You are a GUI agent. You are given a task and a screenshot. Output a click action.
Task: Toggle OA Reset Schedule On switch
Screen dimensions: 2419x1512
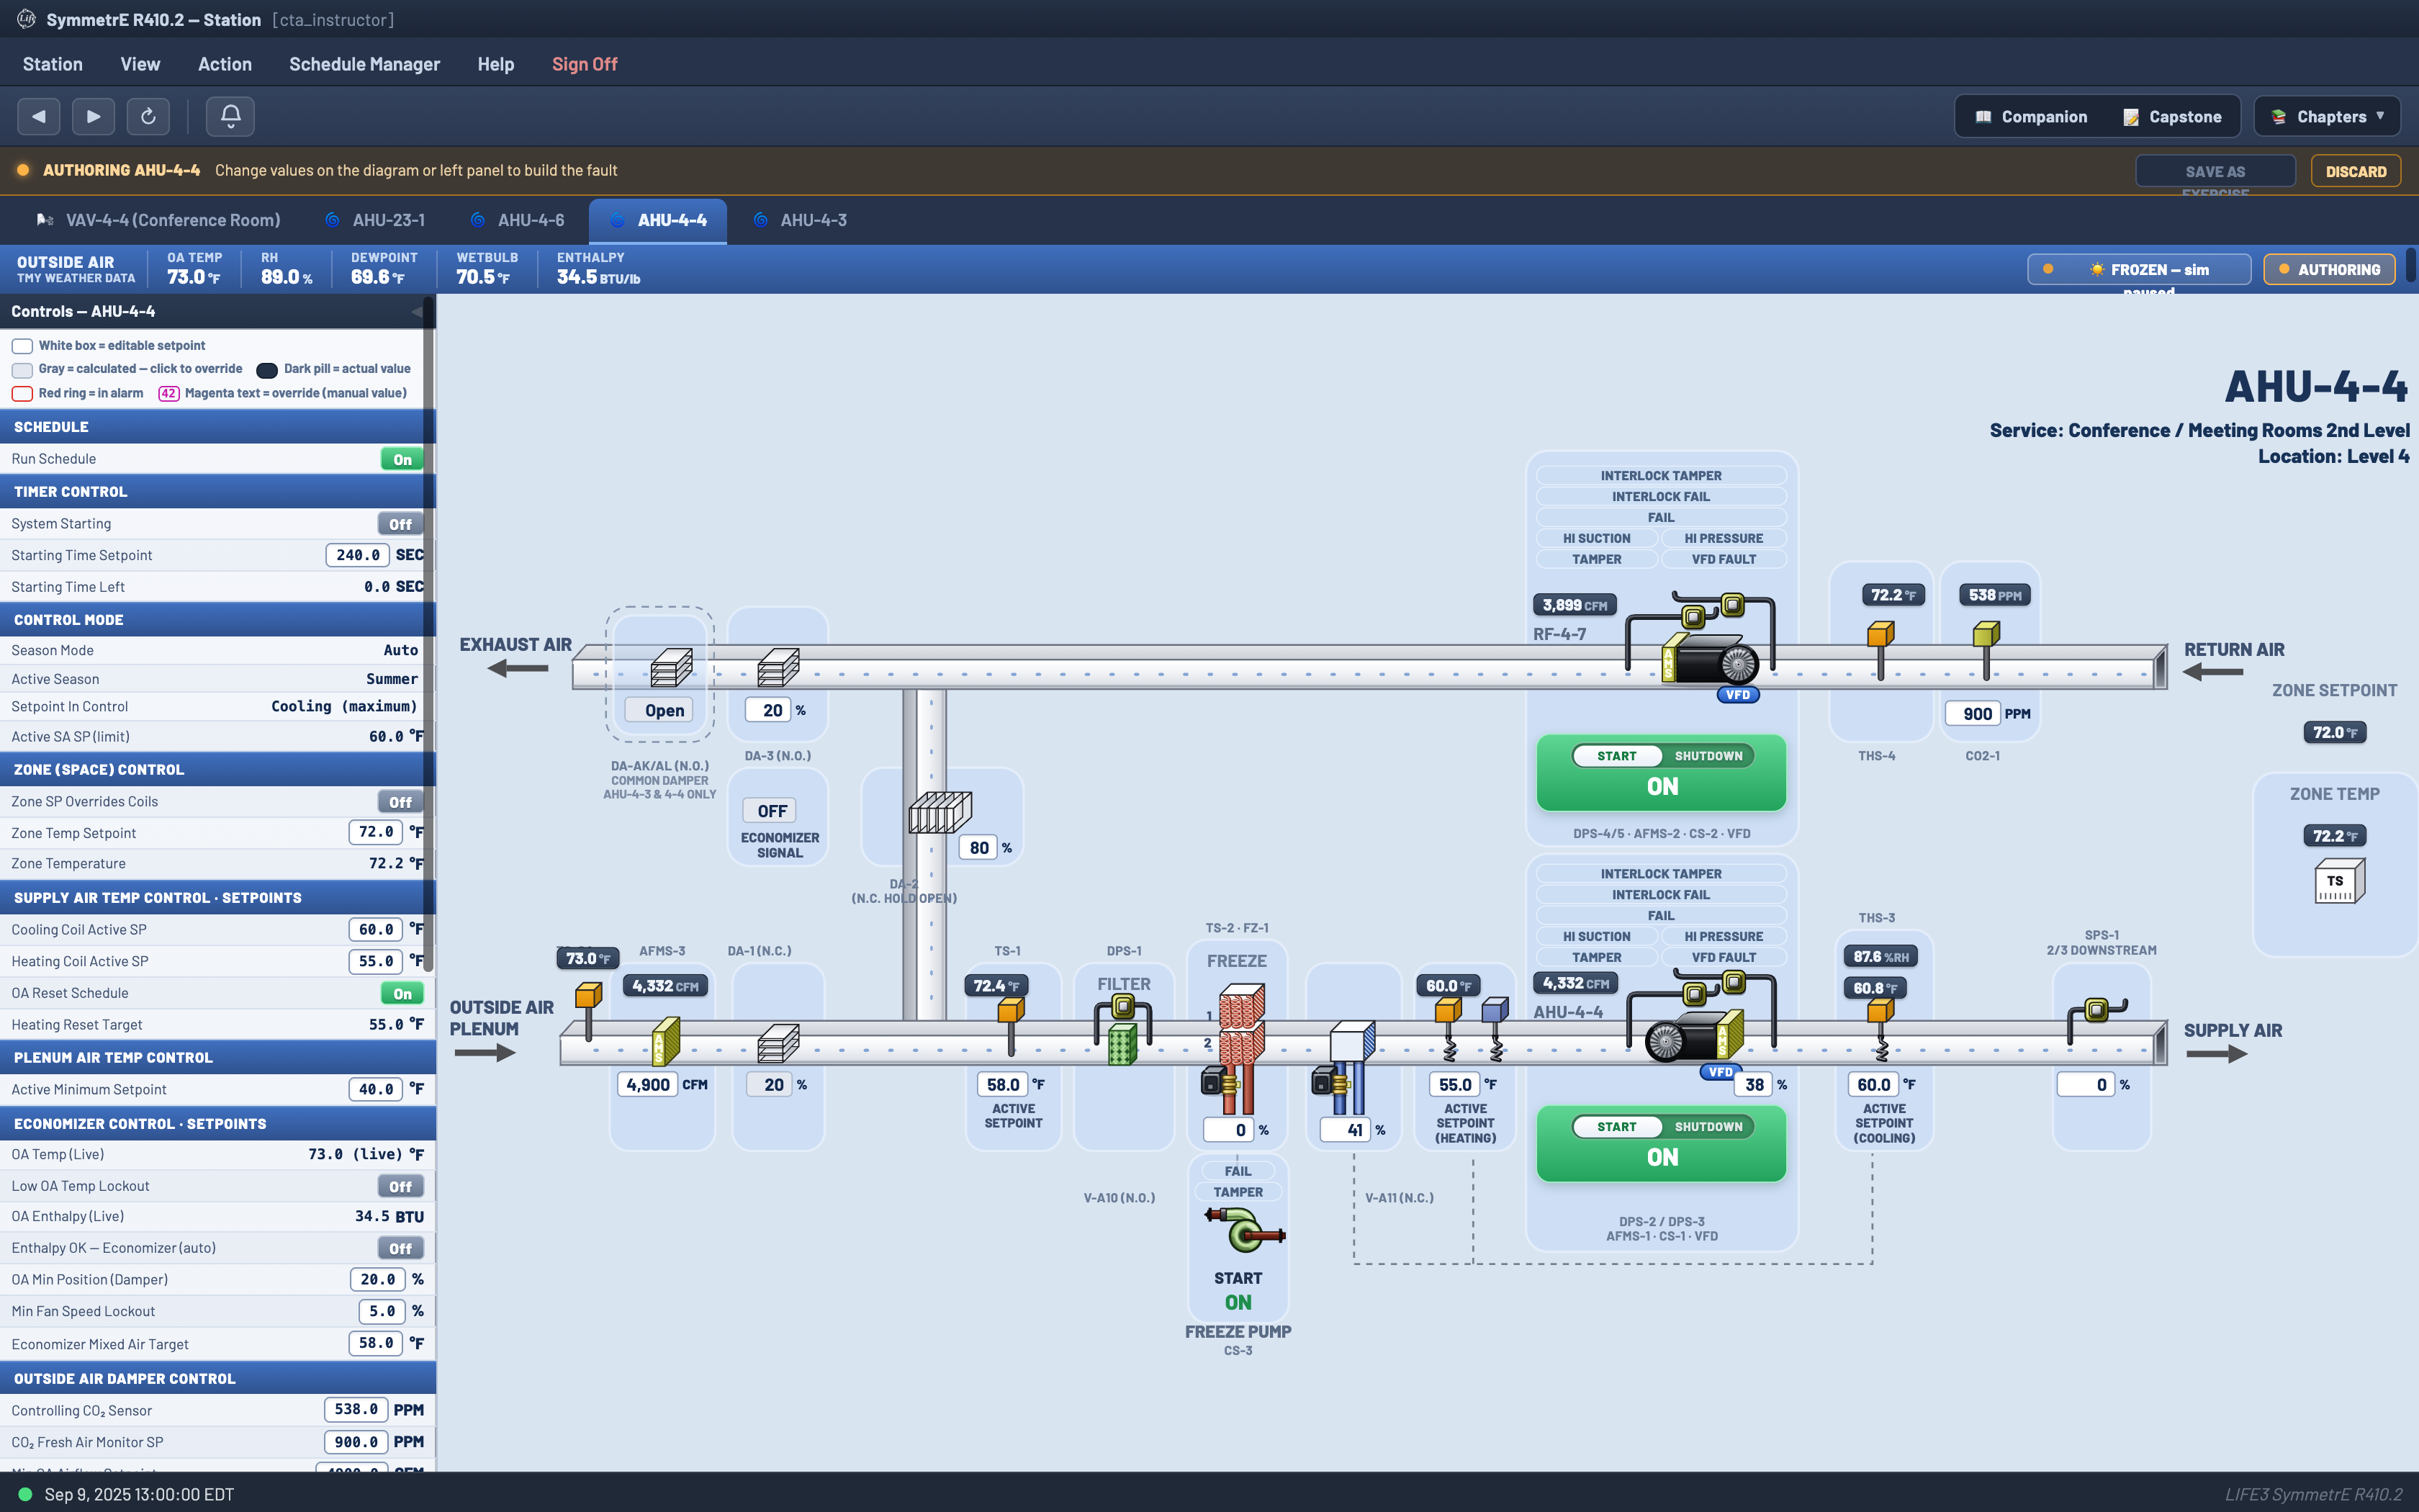point(402,993)
